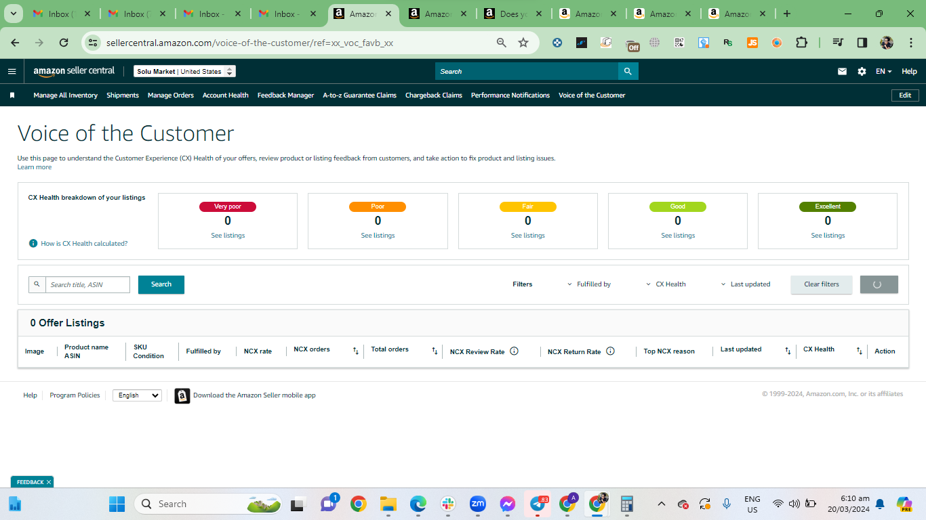Expand the CX Health filter

[x=666, y=284]
